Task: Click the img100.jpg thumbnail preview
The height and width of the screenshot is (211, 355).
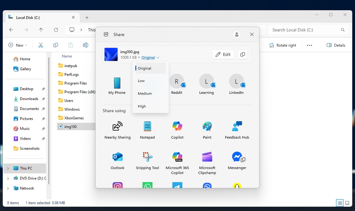Action: [x=111, y=54]
